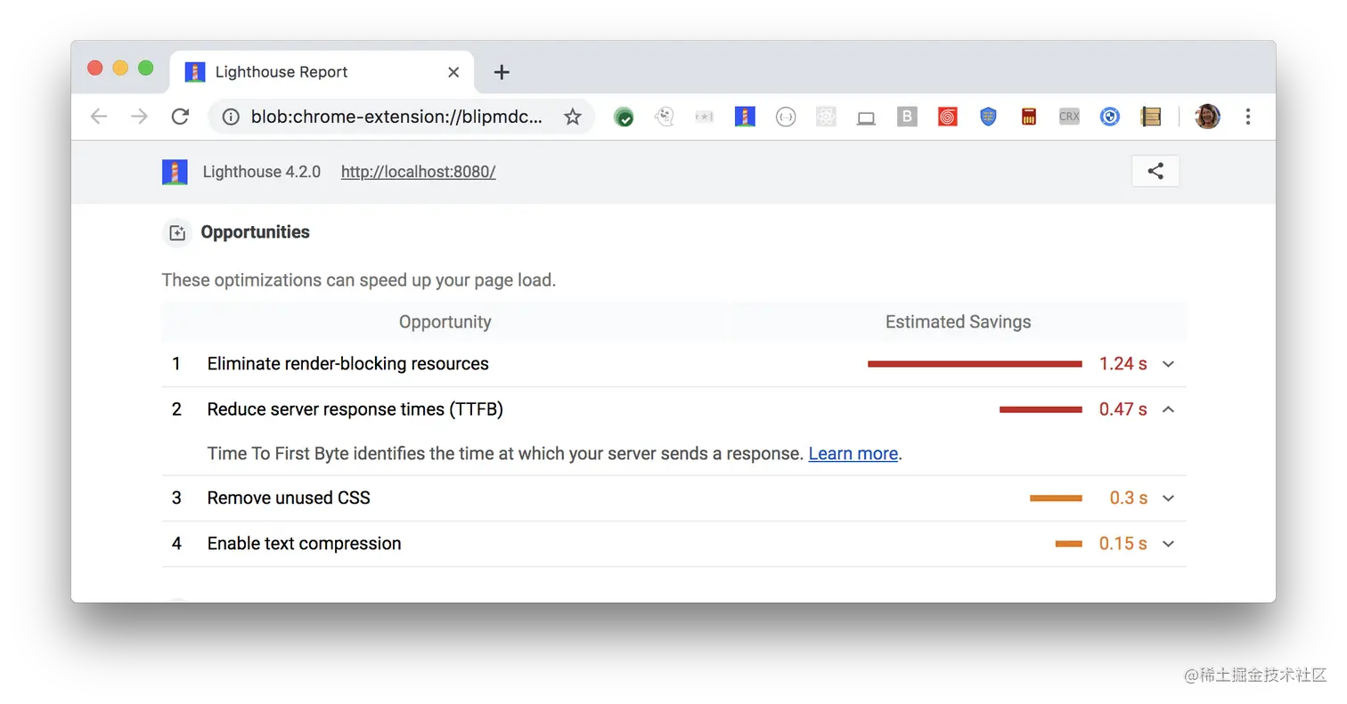
Task: Open the http://localhost:8080/ link
Action: click(418, 172)
